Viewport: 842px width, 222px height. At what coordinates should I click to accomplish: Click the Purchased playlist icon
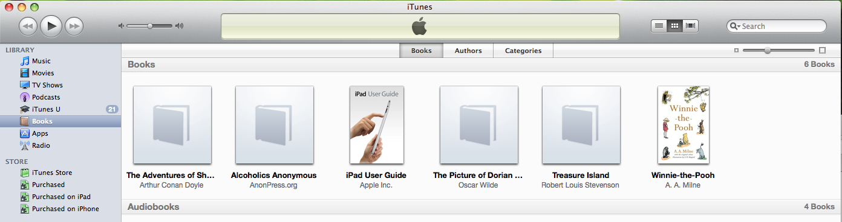coord(25,185)
